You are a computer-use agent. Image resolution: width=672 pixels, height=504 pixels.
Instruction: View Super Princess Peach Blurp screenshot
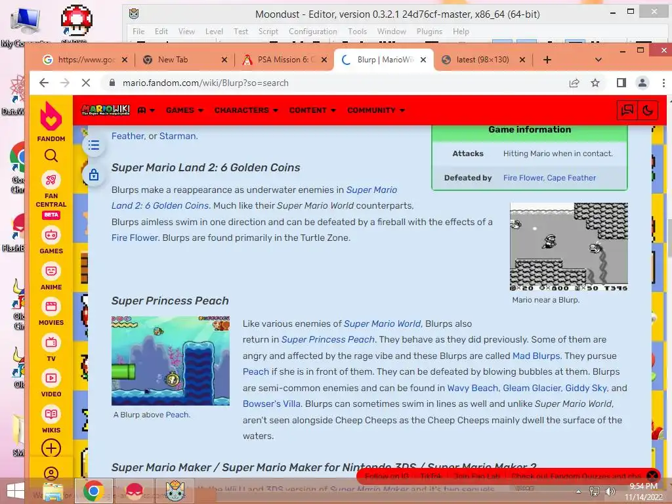click(171, 361)
